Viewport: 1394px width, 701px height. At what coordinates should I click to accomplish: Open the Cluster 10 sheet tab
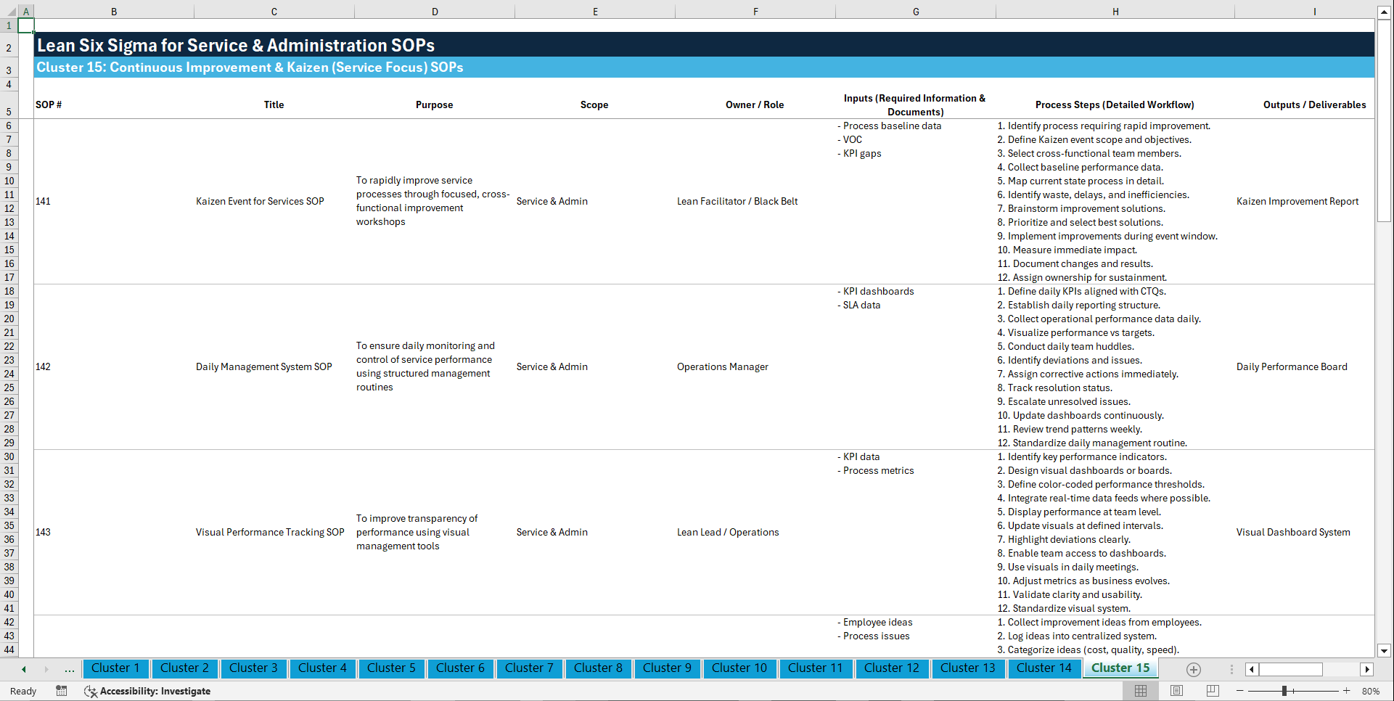point(739,668)
